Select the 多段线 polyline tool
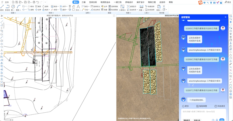This screenshot has height=121, width=233. [7, 8]
